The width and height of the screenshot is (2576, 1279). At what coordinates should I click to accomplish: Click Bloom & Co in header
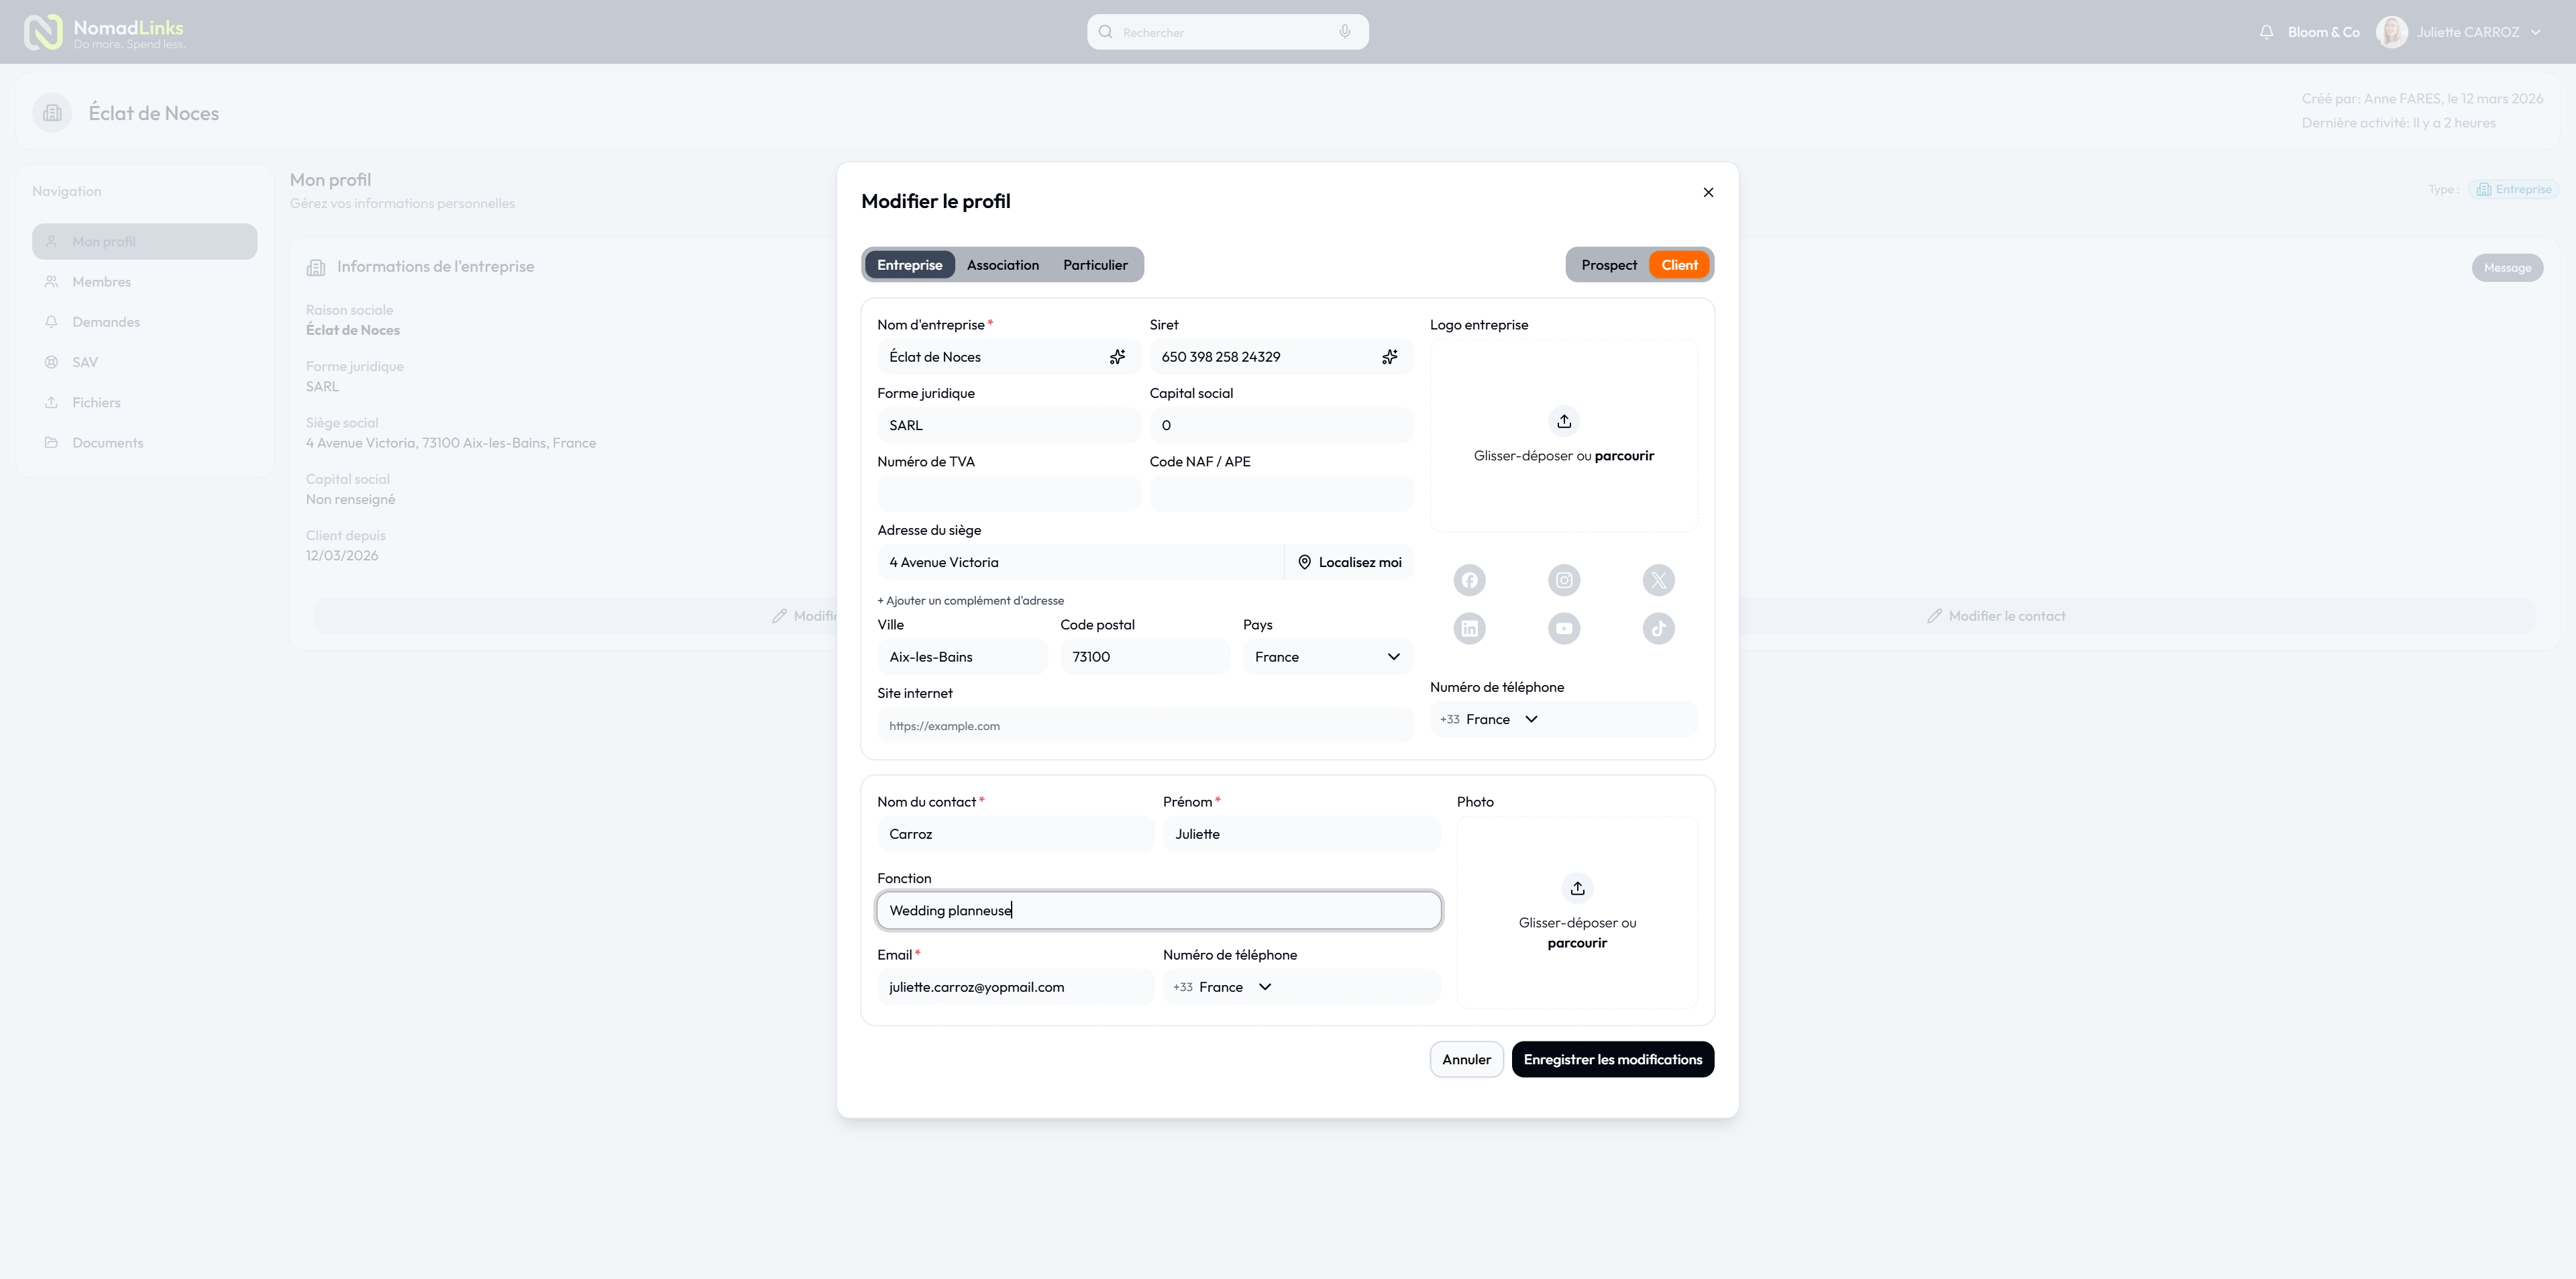click(x=2323, y=32)
